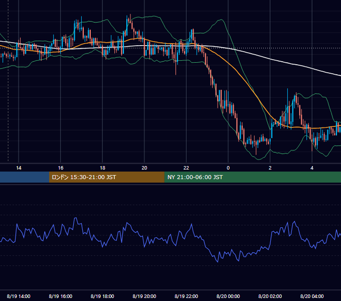Screen dimensions: 341x301
Task: Click the London 15:30-21:00 JST session bar
Action: (106, 177)
